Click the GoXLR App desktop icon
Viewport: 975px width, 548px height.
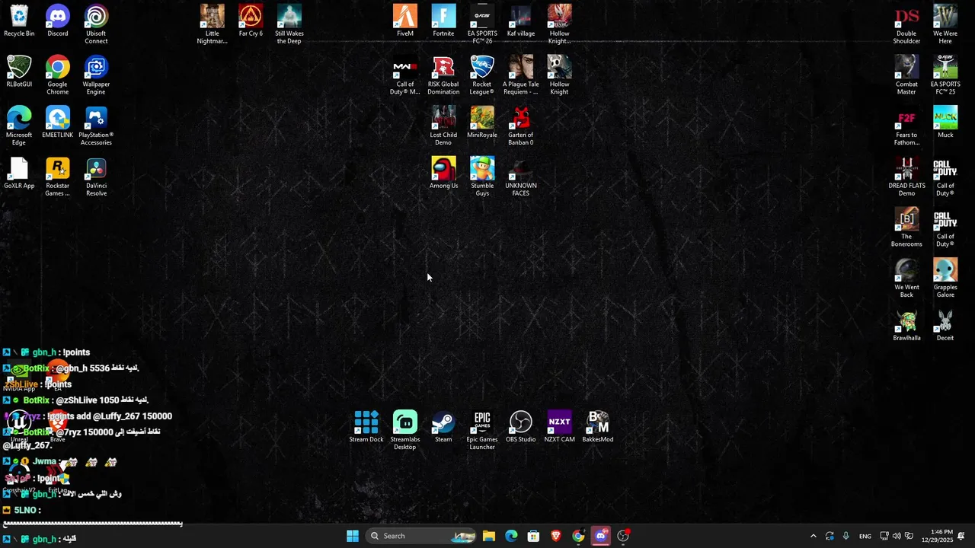(19, 174)
